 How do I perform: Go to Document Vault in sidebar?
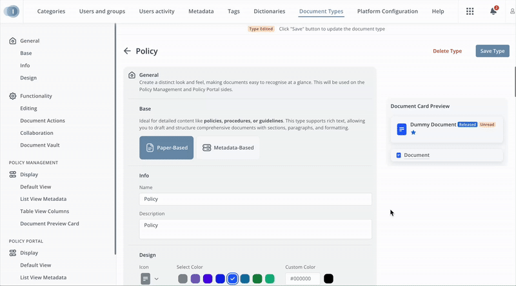(40, 145)
